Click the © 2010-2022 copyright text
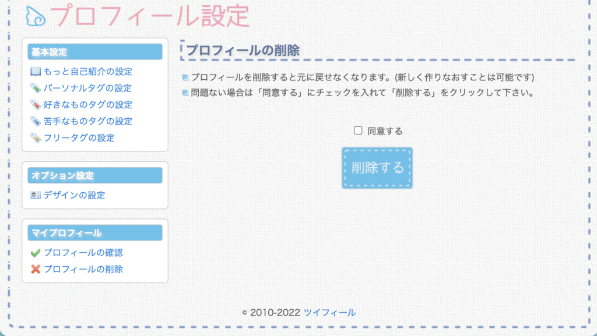 click(x=271, y=313)
